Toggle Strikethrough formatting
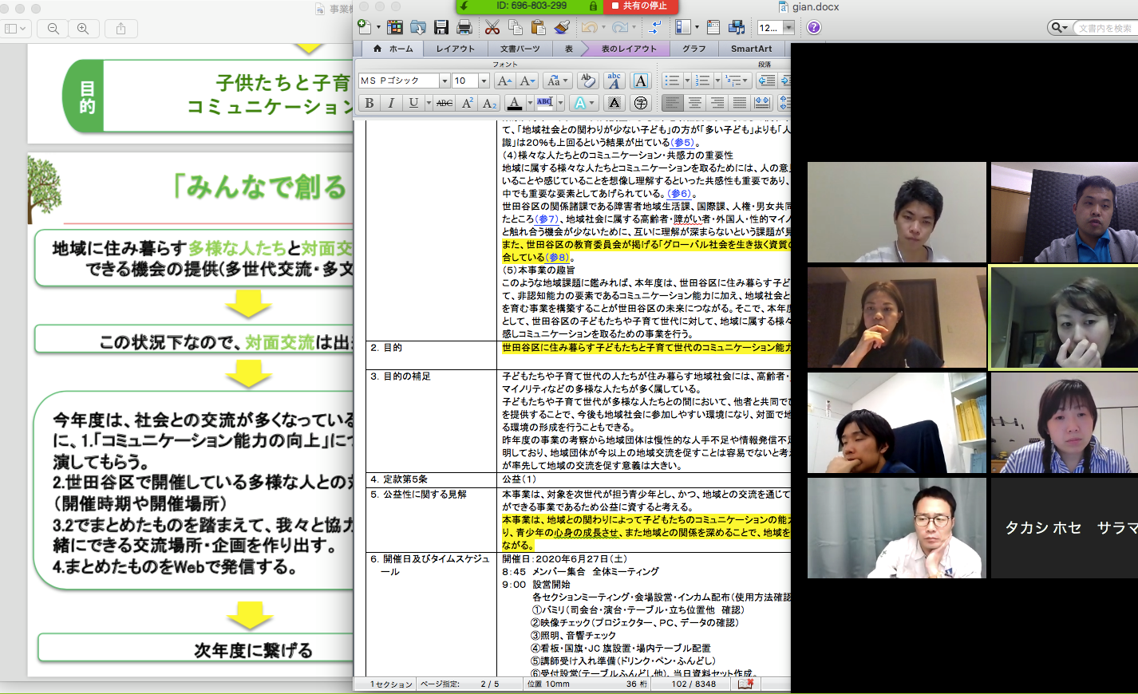 (445, 103)
